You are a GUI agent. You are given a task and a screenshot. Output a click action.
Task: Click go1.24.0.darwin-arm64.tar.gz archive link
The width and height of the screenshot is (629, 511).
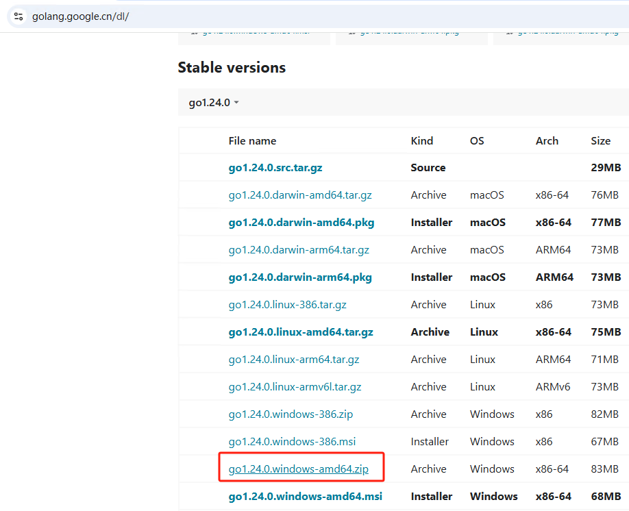click(x=299, y=250)
